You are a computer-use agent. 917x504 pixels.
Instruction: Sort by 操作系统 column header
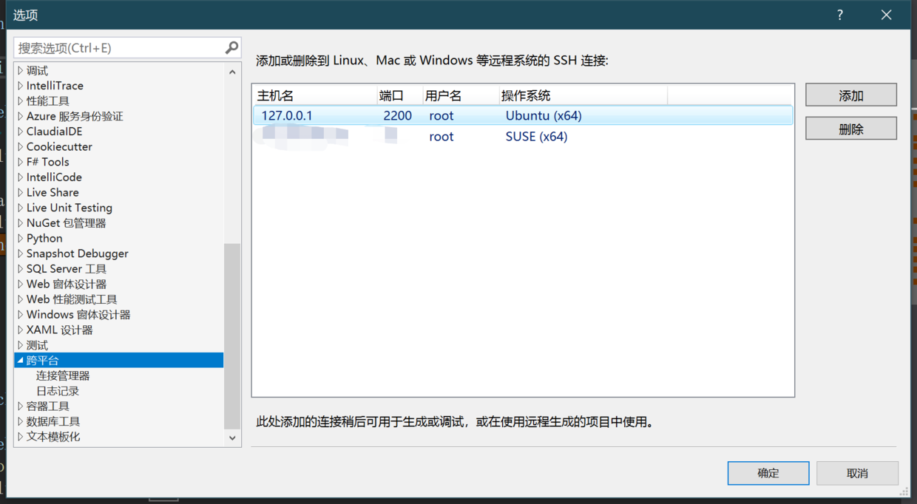pyautogui.click(x=583, y=95)
